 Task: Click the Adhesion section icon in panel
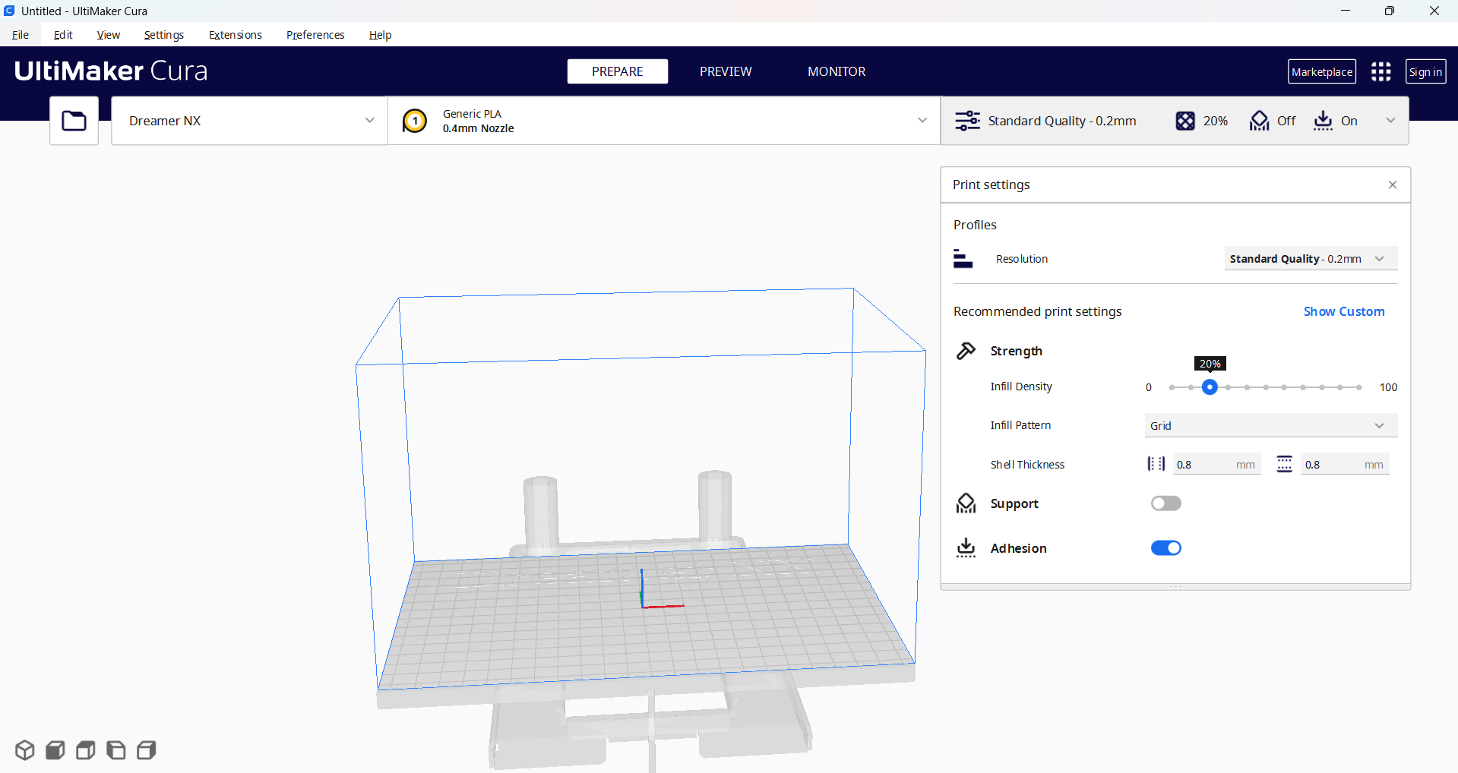pos(966,548)
